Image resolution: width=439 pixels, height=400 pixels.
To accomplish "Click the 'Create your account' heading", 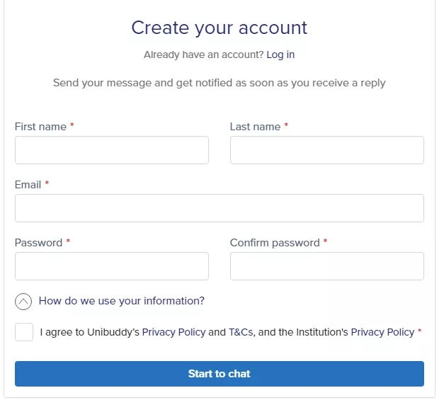I will click(219, 28).
